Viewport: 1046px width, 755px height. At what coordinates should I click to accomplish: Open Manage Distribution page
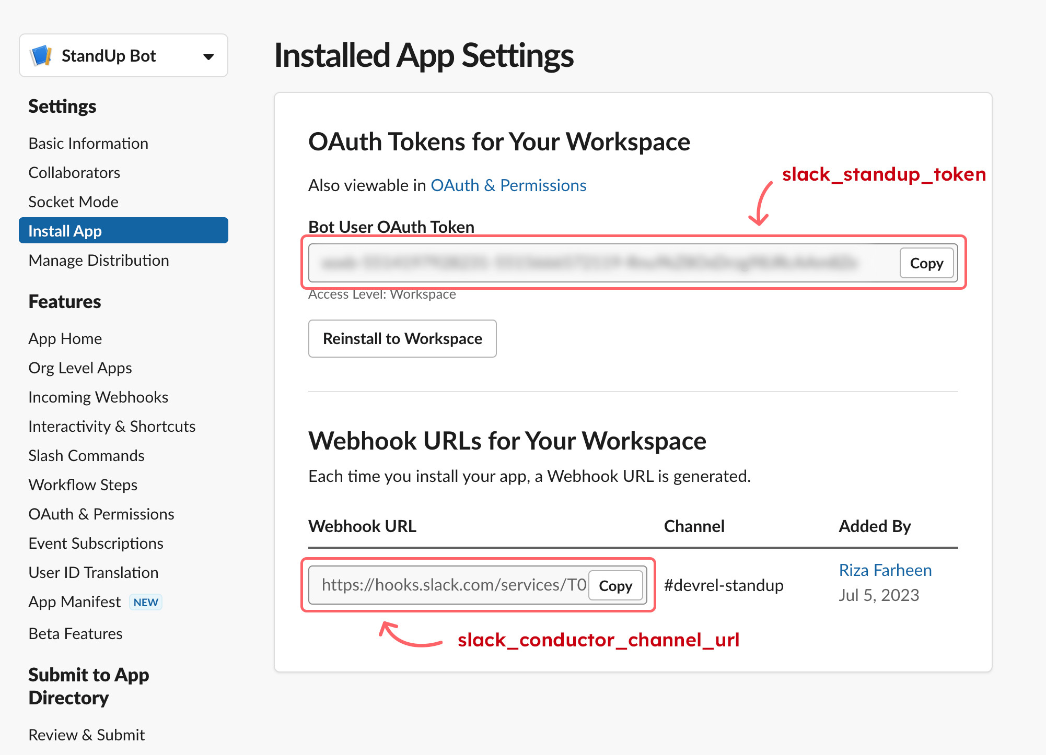[x=99, y=261]
